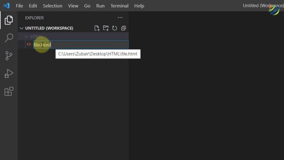Collapse the HTML folder chevron

click(26, 36)
